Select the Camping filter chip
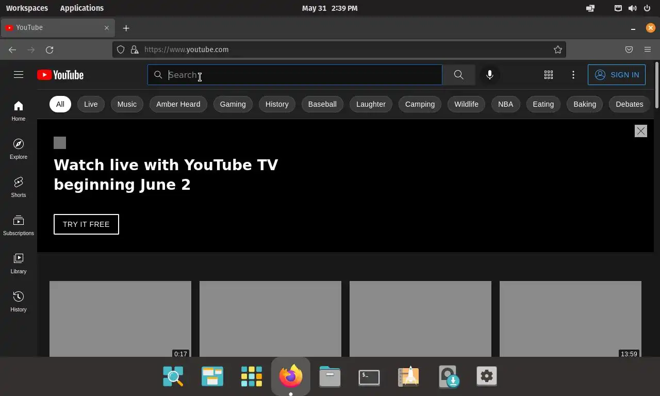The height and width of the screenshot is (396, 660). pos(420,104)
